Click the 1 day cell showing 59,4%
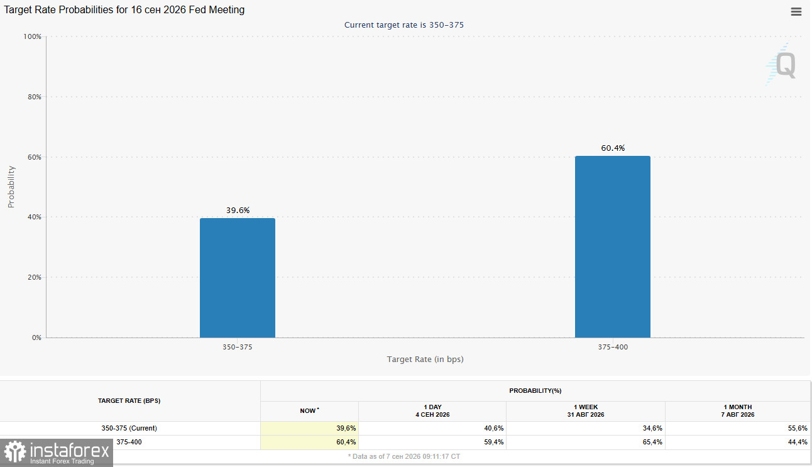Screen dimensions: 812x467 432,442
